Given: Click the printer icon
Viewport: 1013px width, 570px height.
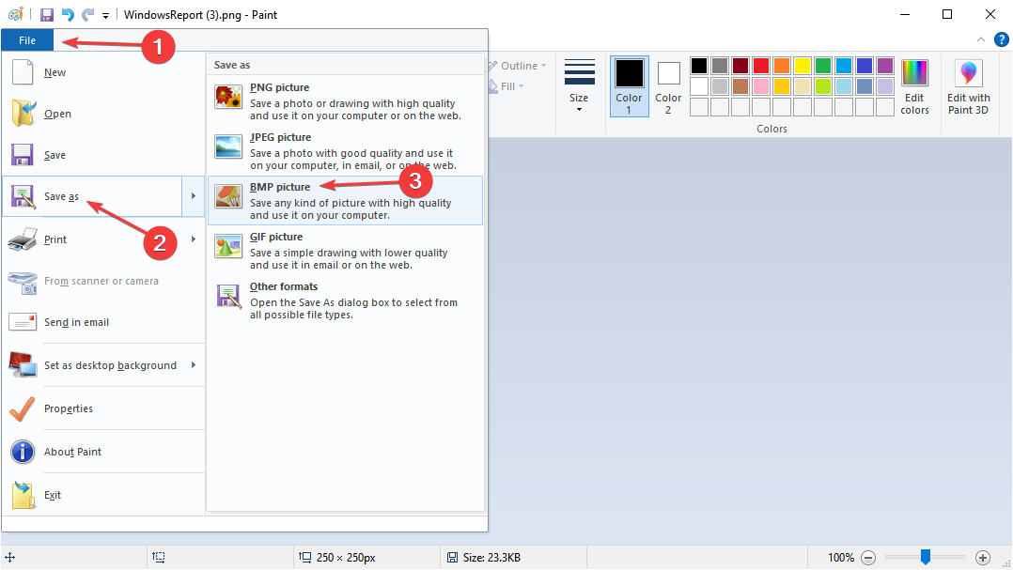Looking at the screenshot, I should [22, 239].
